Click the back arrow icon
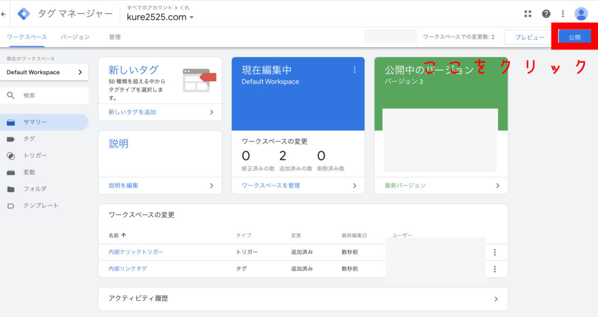 4,14
